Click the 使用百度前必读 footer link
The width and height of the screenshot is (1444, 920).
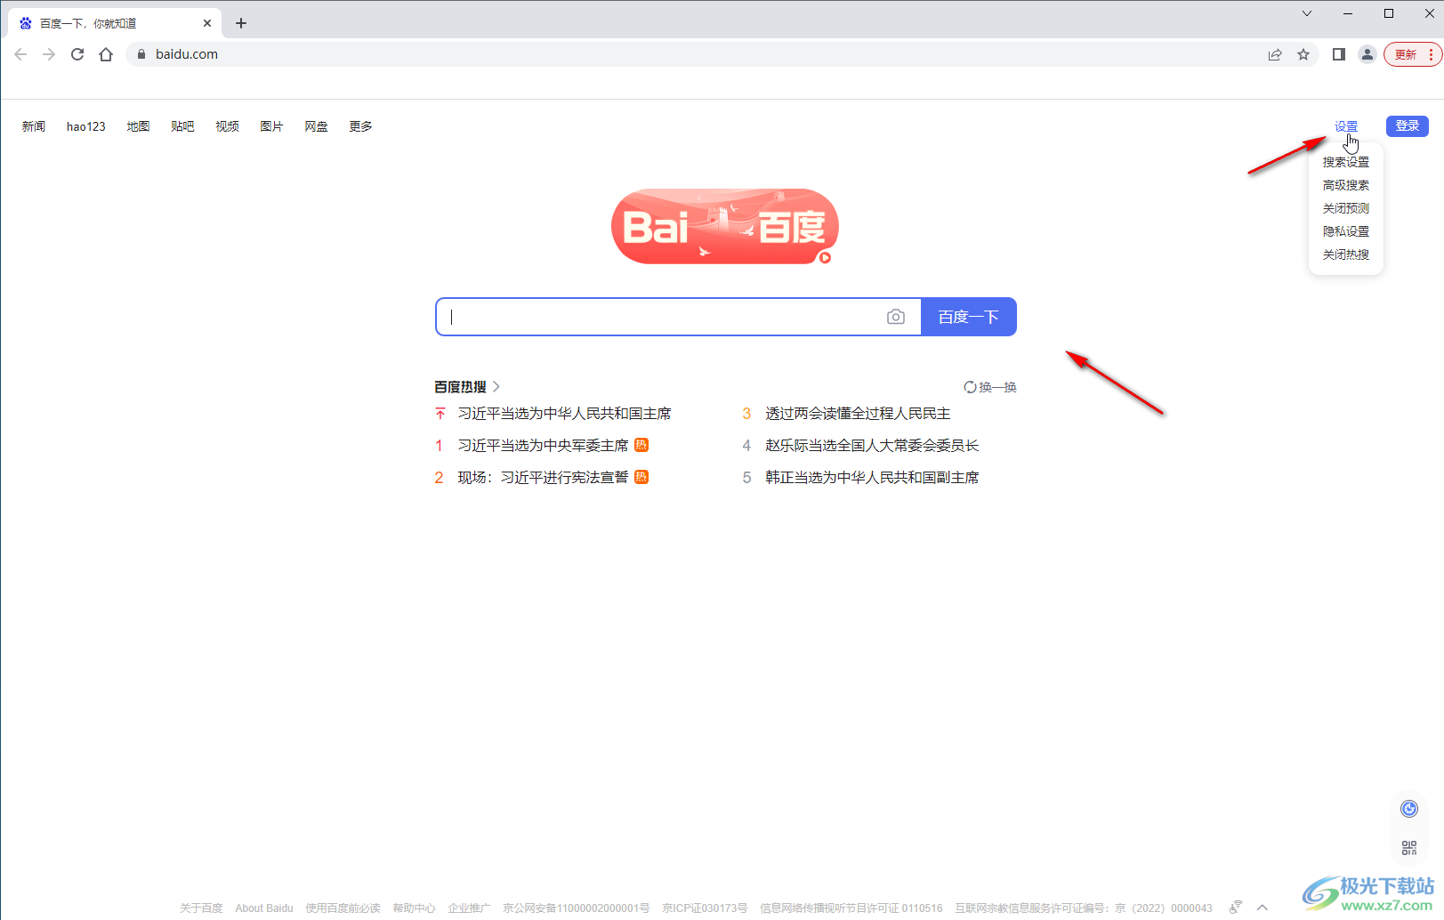point(343,908)
